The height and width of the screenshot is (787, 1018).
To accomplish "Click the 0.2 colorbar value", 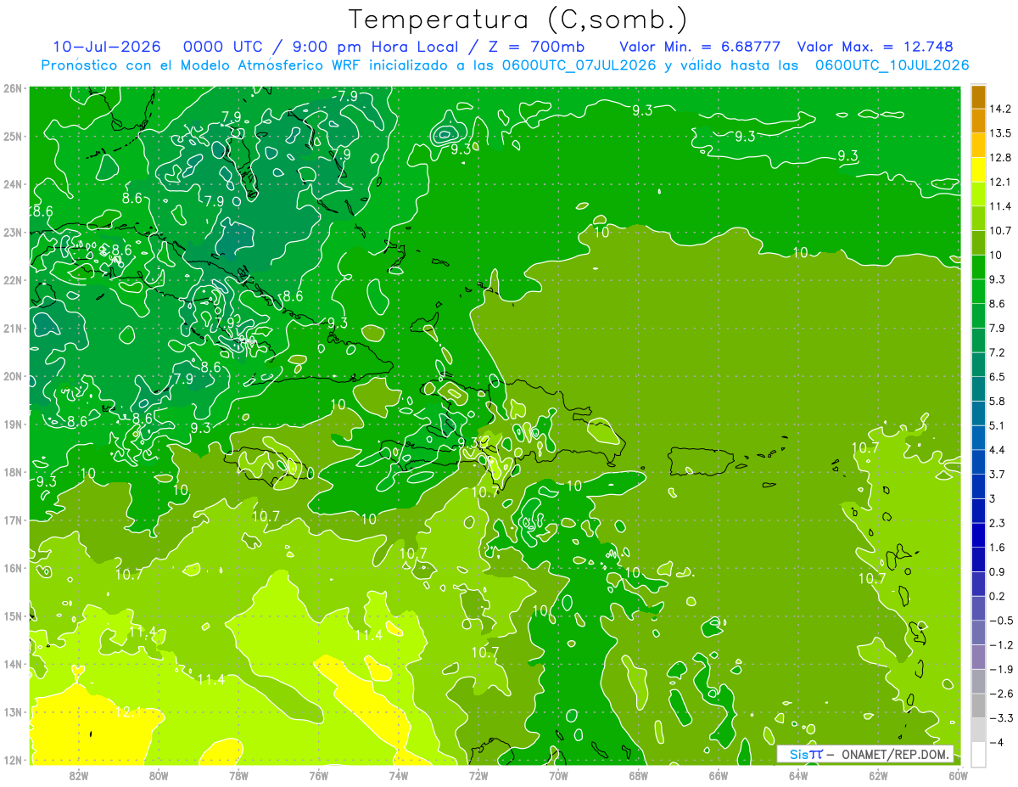I will point(998,596).
